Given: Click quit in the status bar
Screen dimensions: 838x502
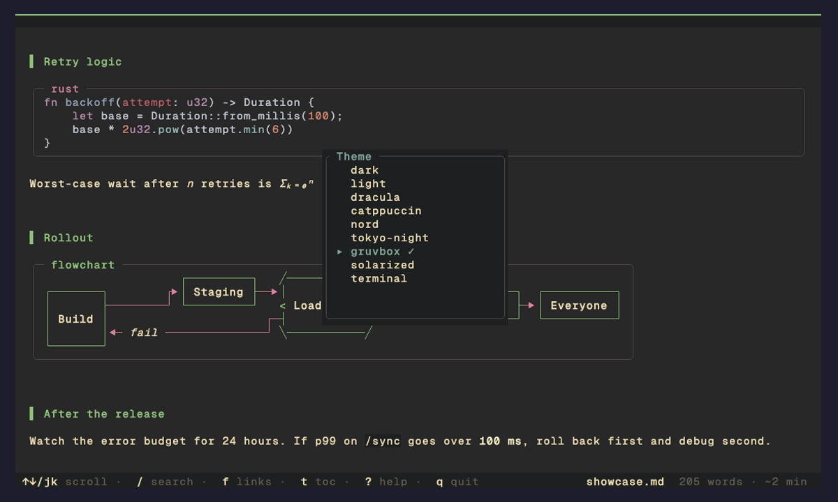Looking at the screenshot, I should click(457, 482).
